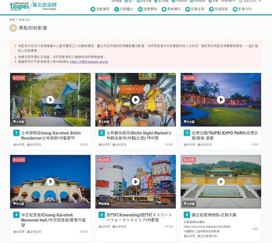The image size is (272, 243).
Task: Play the Chiang Kai-shek Memorial Hall stream
Action: tap(50, 181)
